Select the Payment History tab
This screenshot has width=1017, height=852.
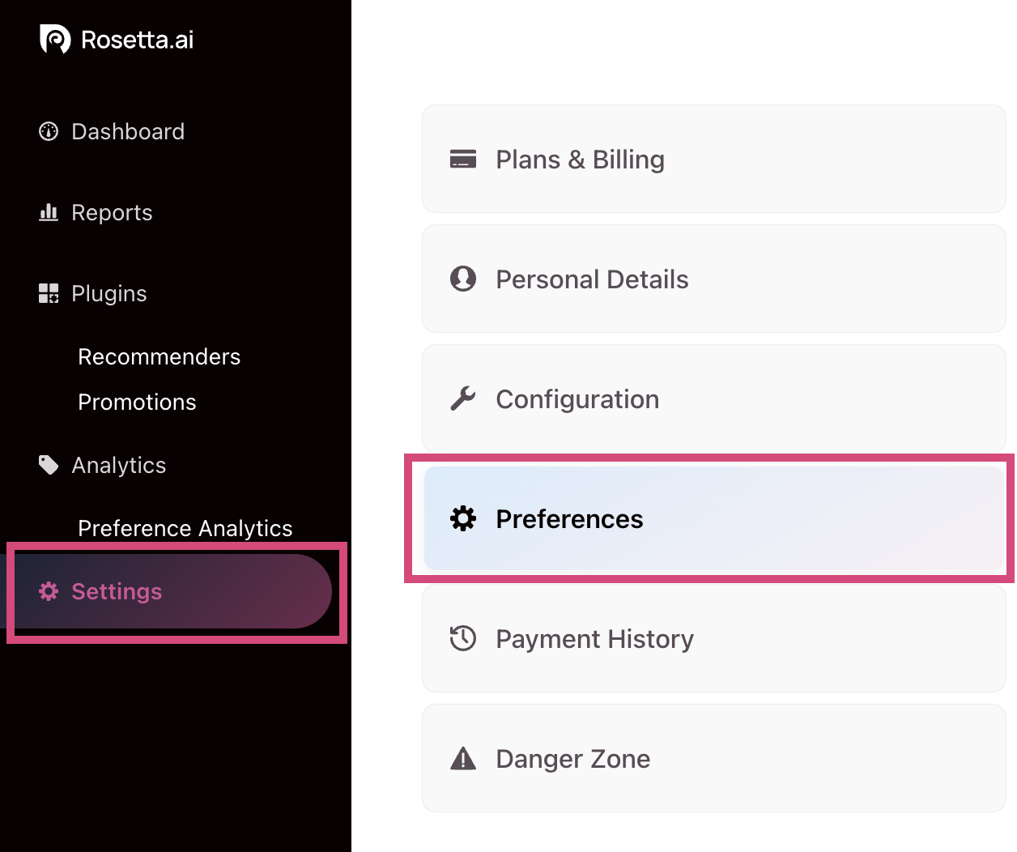[713, 638]
